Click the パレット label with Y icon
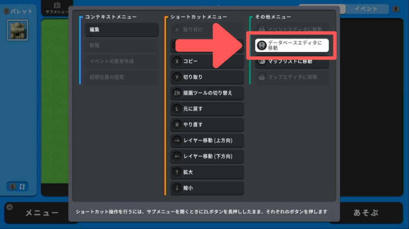 tap(18, 12)
